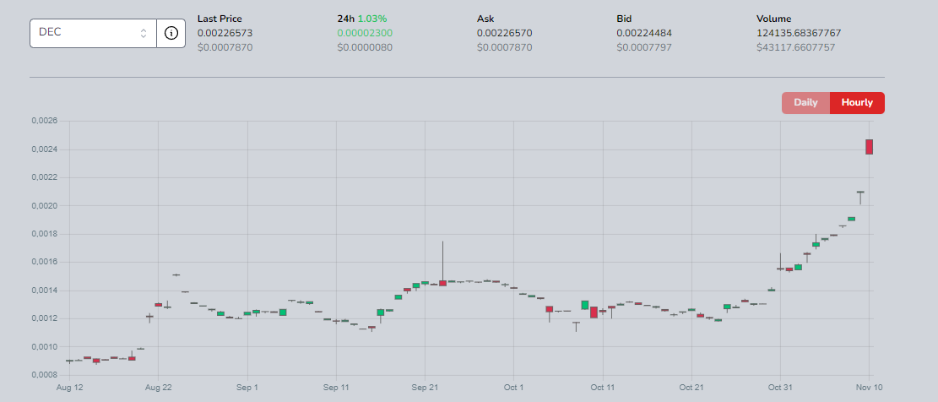The image size is (938, 402).
Task: Switch chart to Daily view
Action: pyautogui.click(x=805, y=102)
